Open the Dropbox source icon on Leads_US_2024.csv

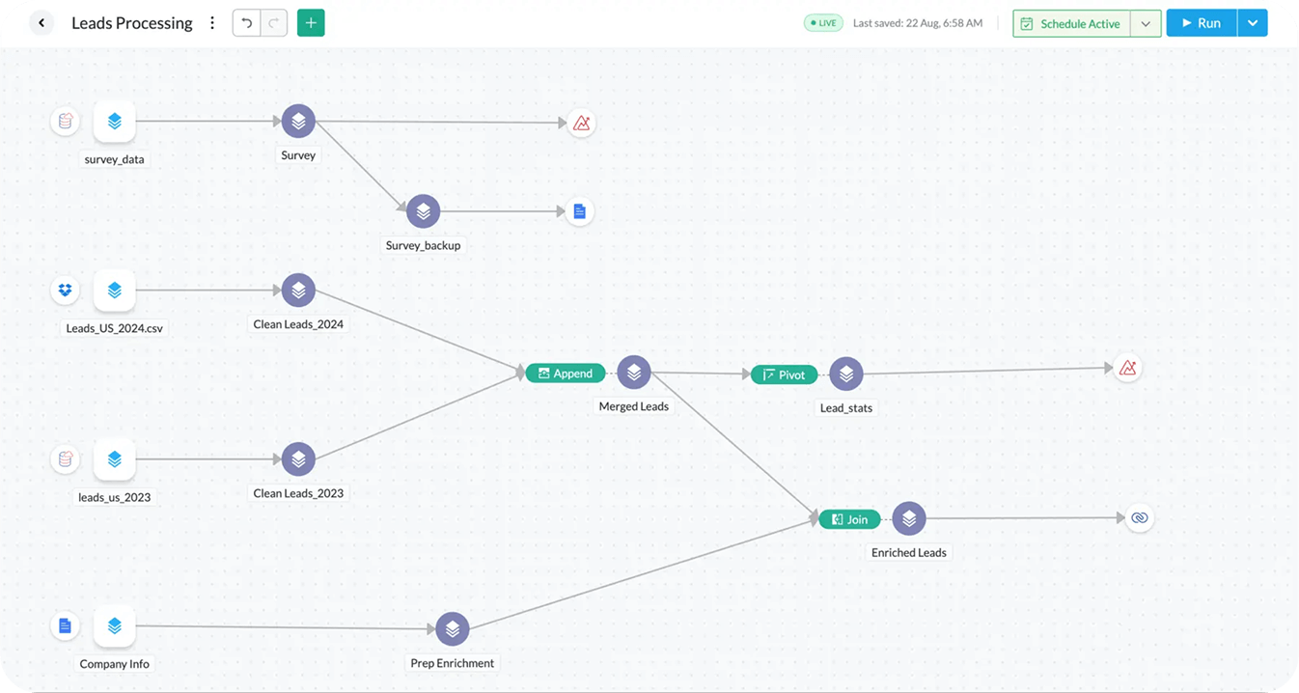(x=65, y=290)
